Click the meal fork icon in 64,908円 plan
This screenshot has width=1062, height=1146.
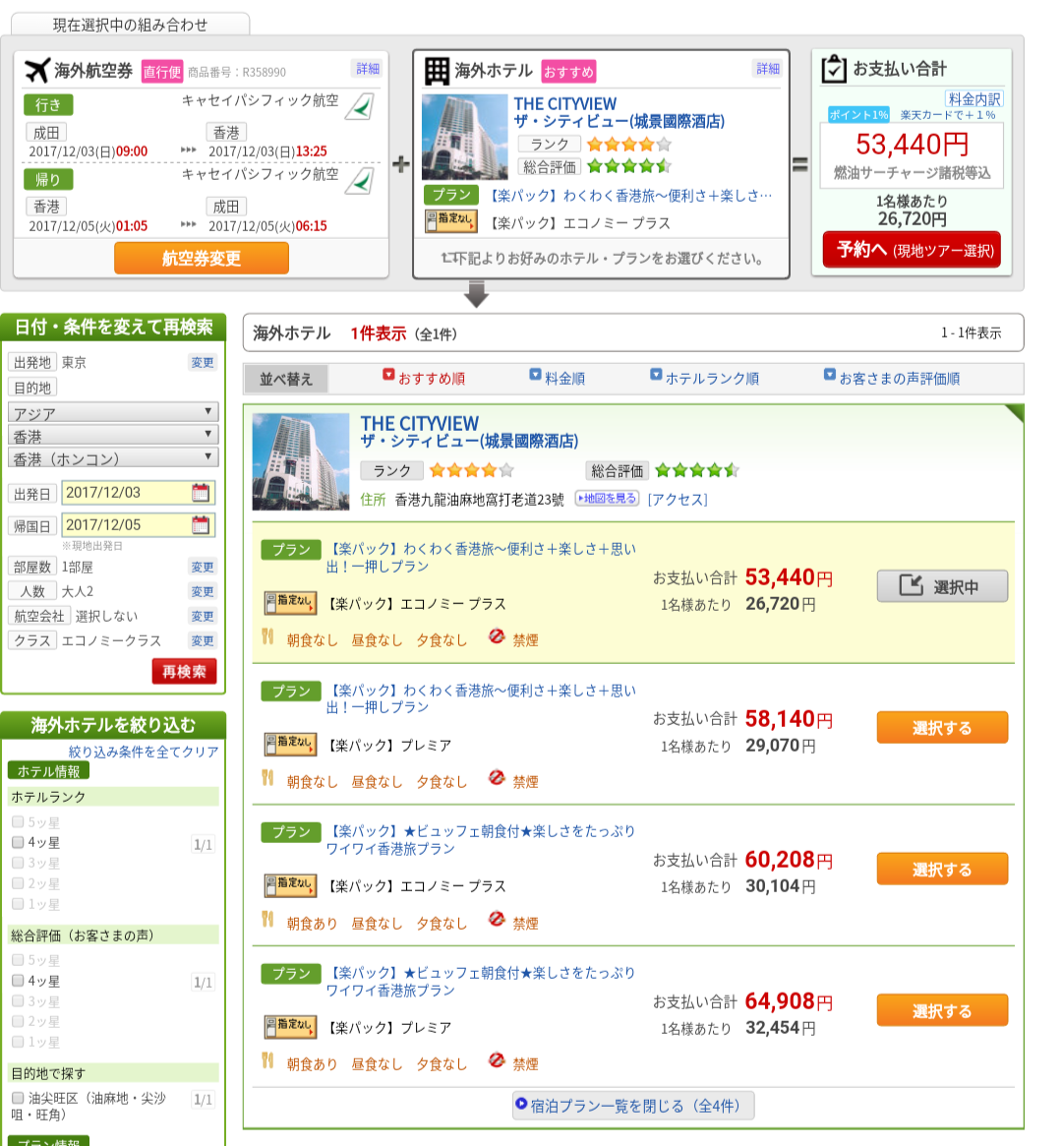point(267,1060)
